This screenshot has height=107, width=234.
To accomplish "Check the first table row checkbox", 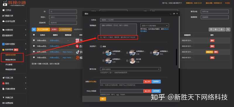I will pos(34,40).
